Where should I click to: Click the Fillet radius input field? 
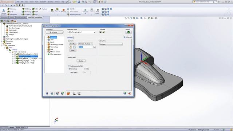point(87,72)
